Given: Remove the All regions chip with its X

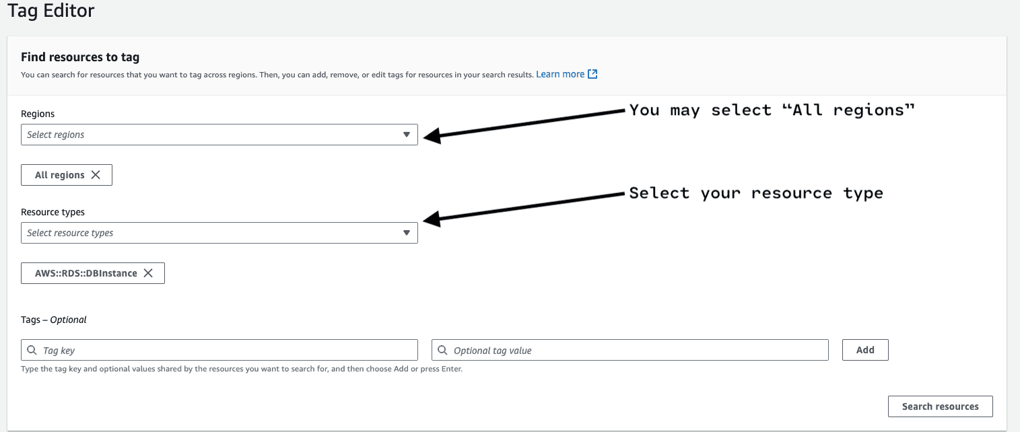Looking at the screenshot, I should (96, 175).
